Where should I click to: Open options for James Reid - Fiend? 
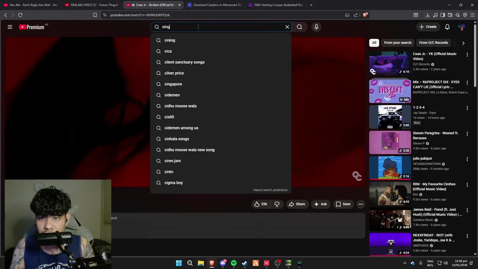(x=467, y=210)
